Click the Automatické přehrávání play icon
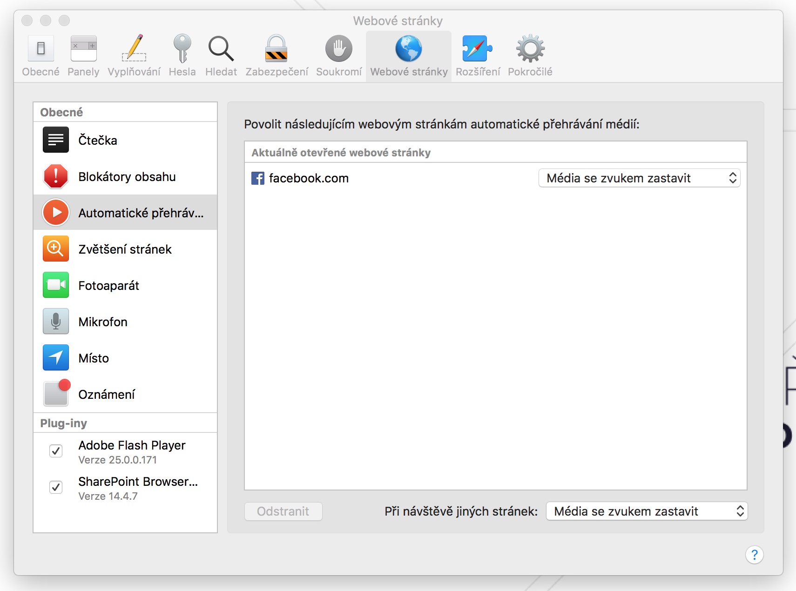The width and height of the screenshot is (796, 591). (x=56, y=213)
